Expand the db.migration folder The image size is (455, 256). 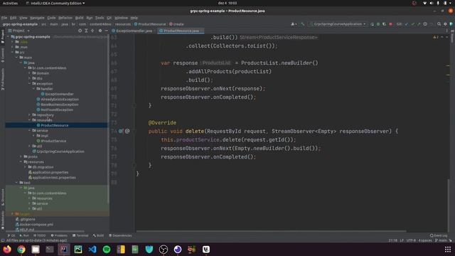pyautogui.click(x=26, y=167)
